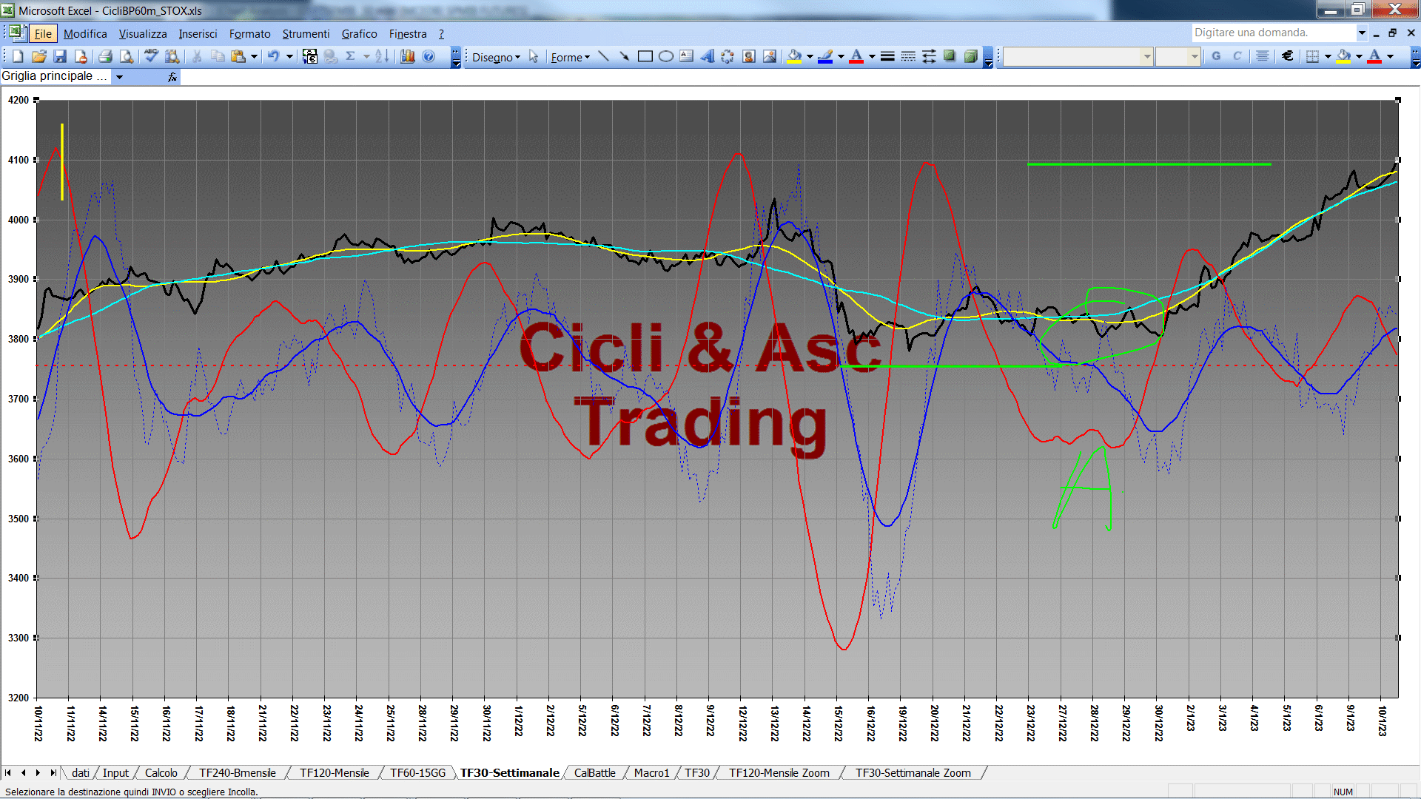Apply Drawing toolbar blue Line Color
The height and width of the screenshot is (799, 1421).
[826, 56]
